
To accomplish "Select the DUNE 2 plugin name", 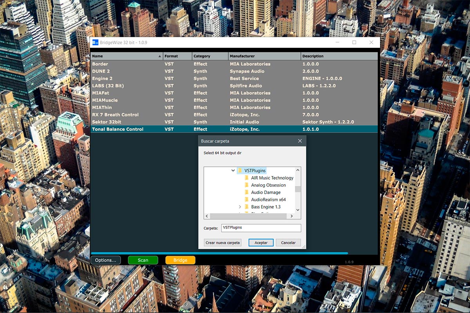I will pos(101,71).
